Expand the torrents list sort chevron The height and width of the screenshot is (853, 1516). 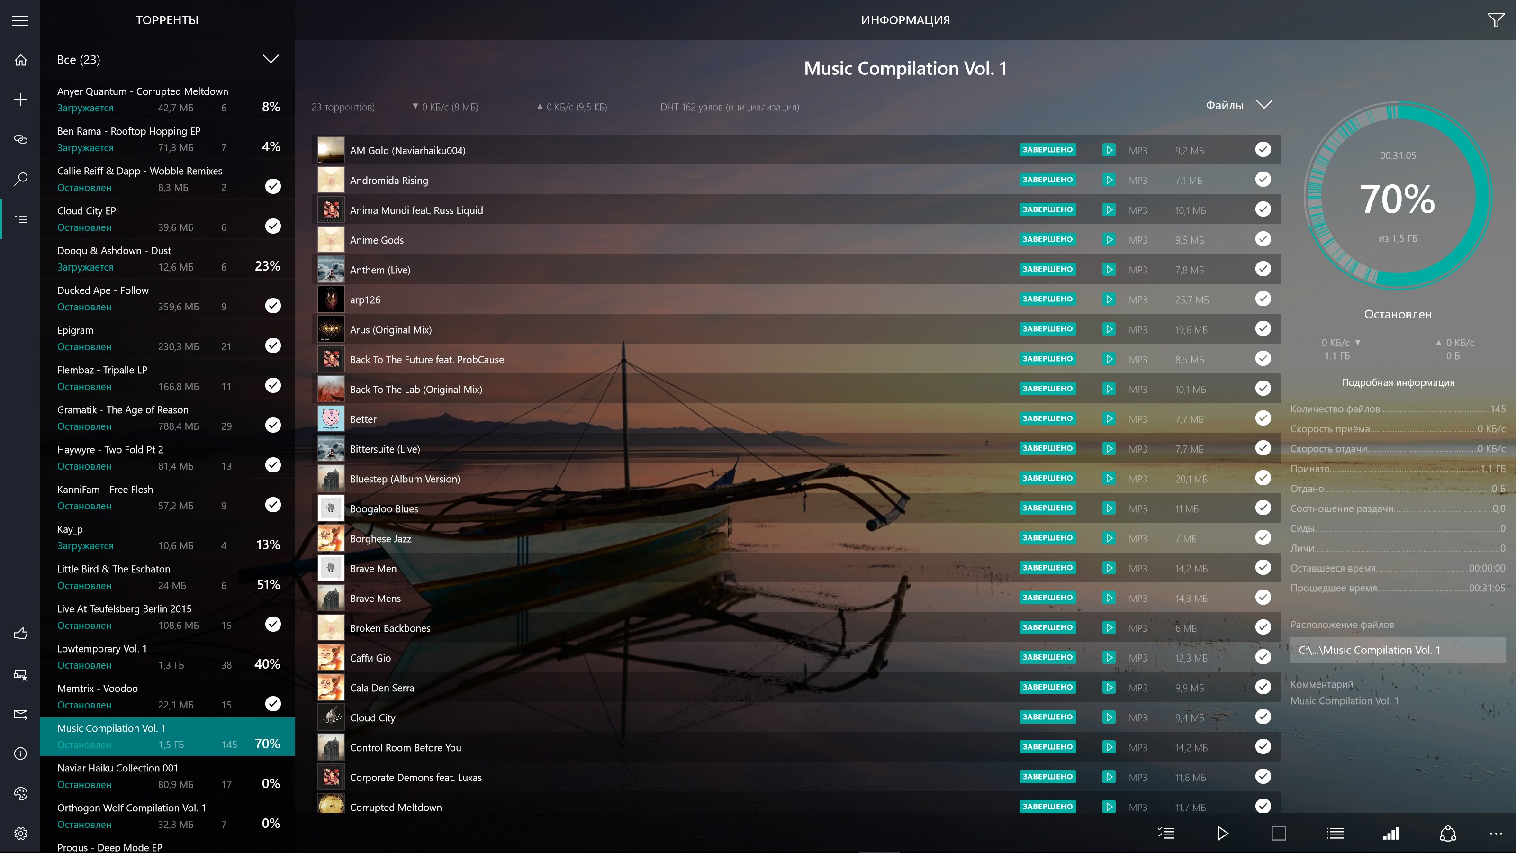[x=272, y=59]
